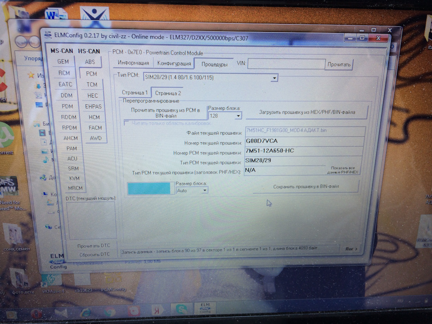Screen dimensions: 432x324
Task: Click the 'Прочитать' VIN button
Action: coord(339,64)
